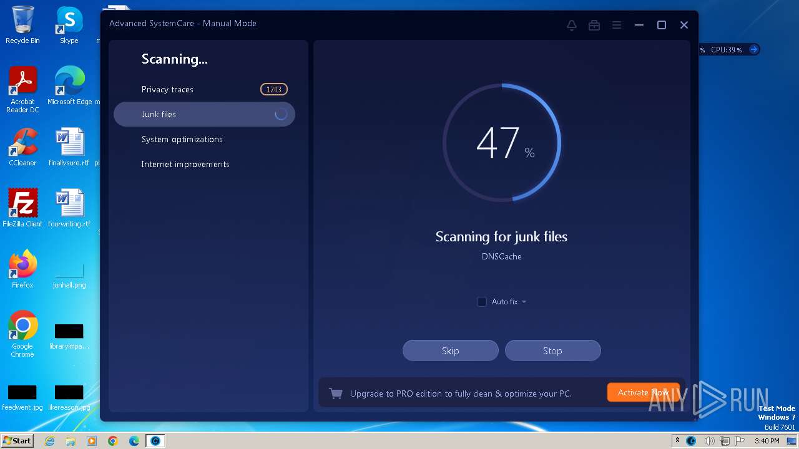Screen dimensions: 799x449
Task: Click the Junk files loading spinner
Action: 281,114
